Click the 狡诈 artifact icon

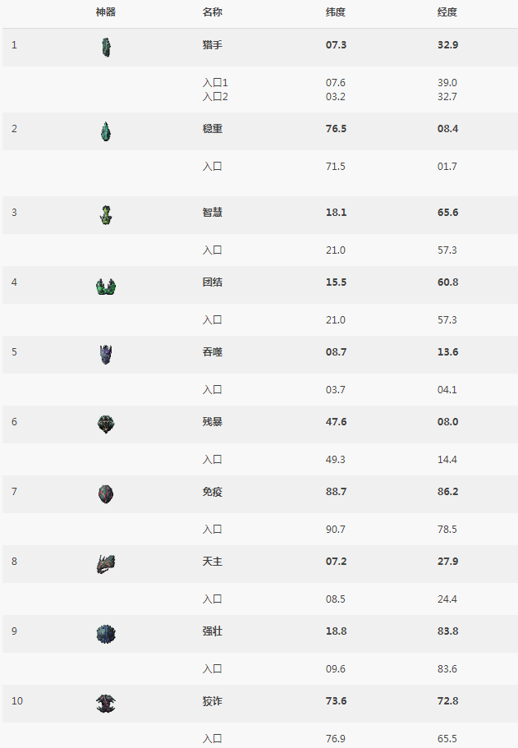pos(105,703)
